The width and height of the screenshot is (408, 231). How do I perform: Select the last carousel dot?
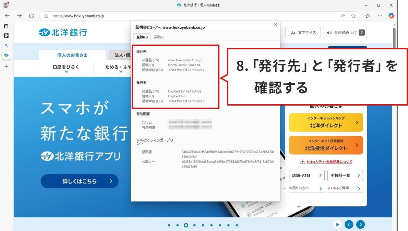pyautogui.click(x=237, y=225)
